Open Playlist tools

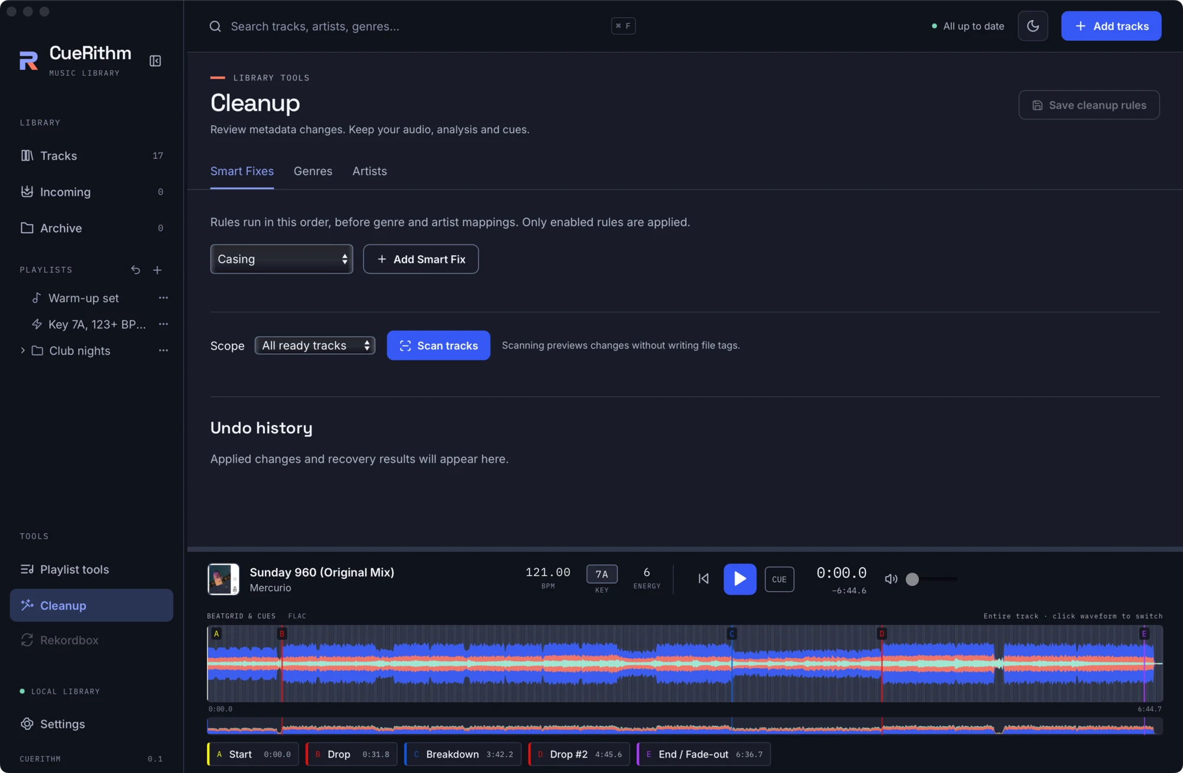pyautogui.click(x=92, y=569)
